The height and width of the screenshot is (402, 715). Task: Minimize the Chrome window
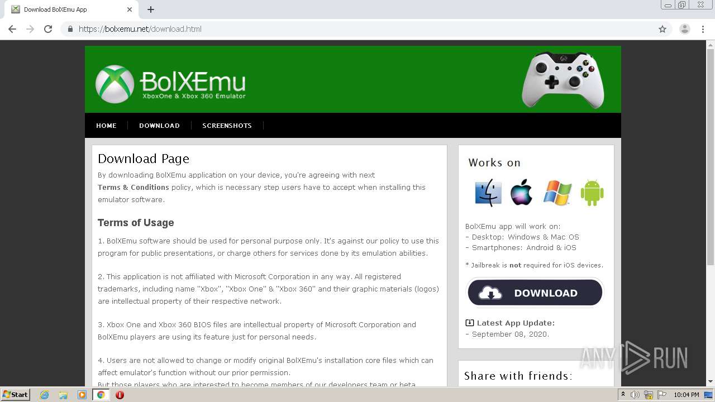[x=668, y=5]
